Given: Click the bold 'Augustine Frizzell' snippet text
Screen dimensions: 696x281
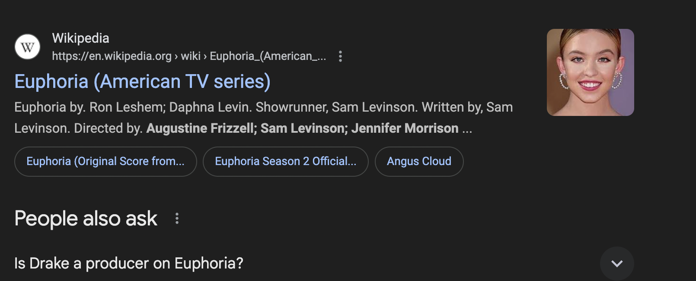Looking at the screenshot, I should 201,128.
